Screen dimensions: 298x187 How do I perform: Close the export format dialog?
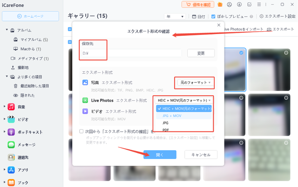[219, 25]
